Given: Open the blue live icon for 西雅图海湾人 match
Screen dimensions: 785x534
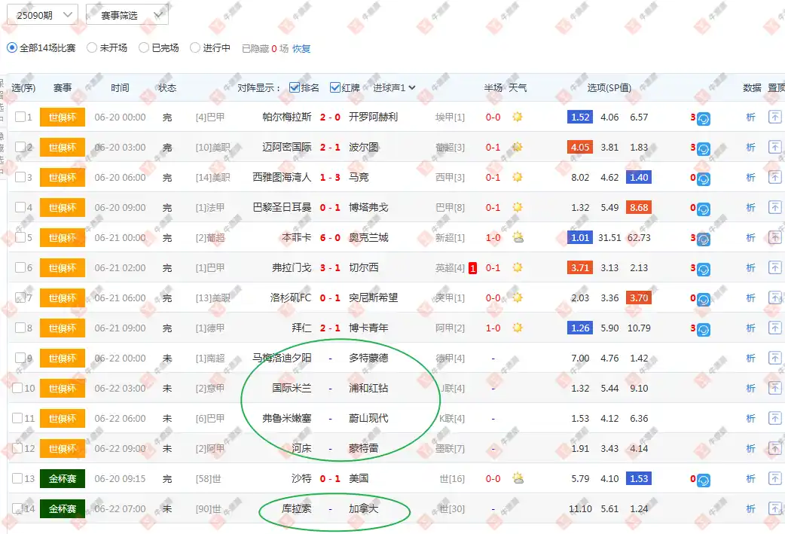Looking at the screenshot, I should (x=704, y=179).
